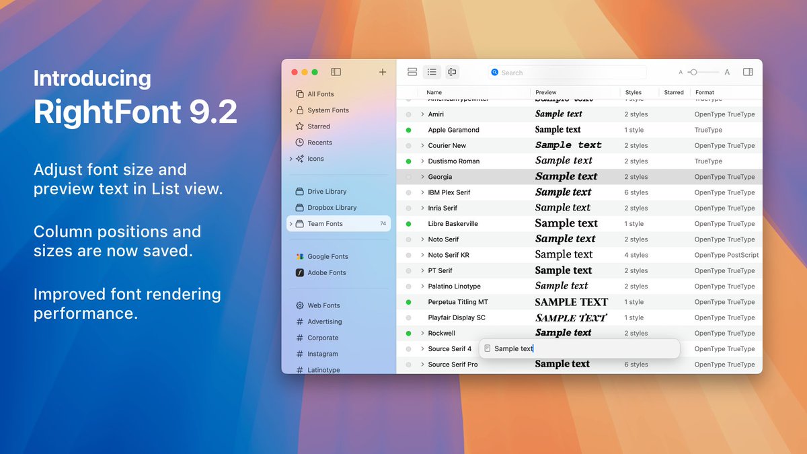The height and width of the screenshot is (454, 807).
Task: Click the hashtag icon next to Instagram
Action: [x=300, y=354]
